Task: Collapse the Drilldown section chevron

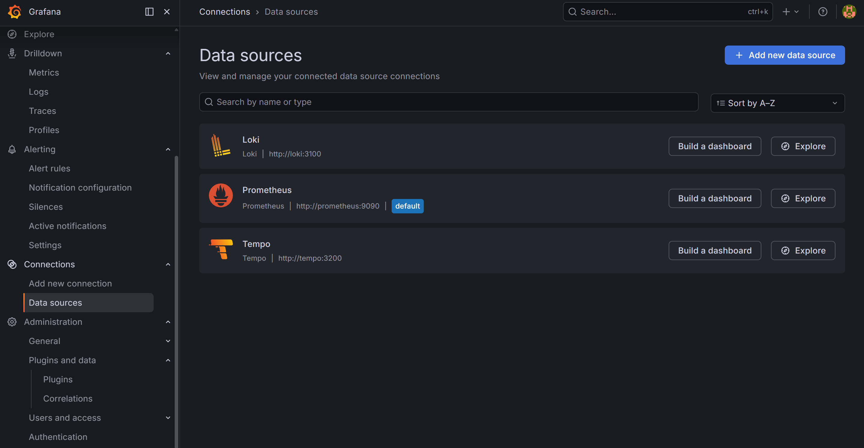Action: tap(168, 54)
